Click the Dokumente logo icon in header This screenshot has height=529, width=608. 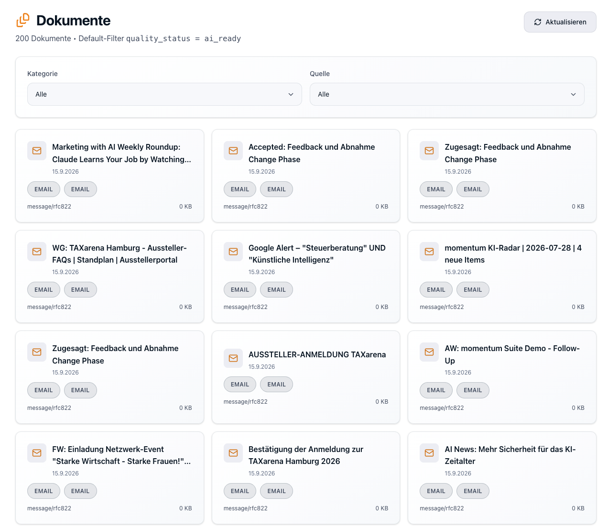pos(23,20)
